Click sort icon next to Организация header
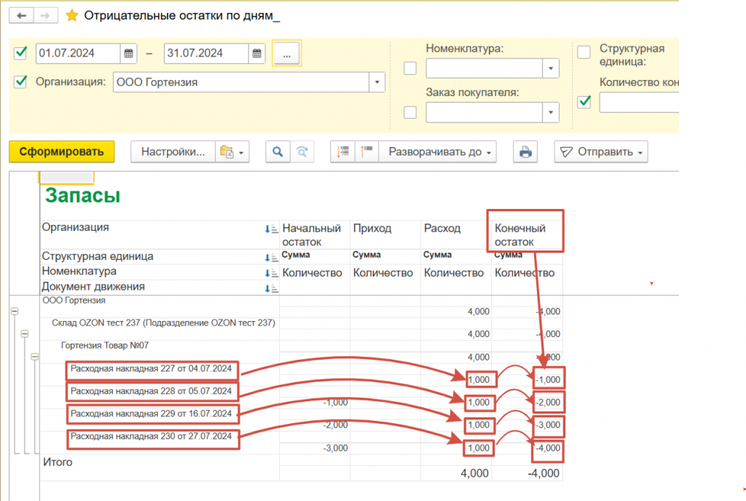The image size is (746, 501). (273, 229)
